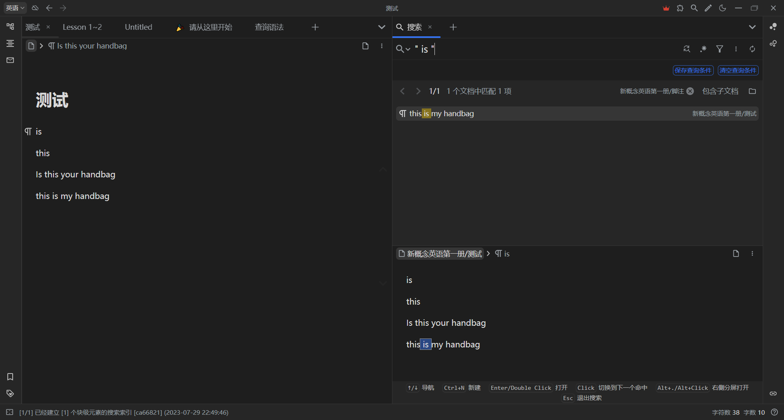Open the local graph view icon
The image size is (784, 420).
click(773, 44)
